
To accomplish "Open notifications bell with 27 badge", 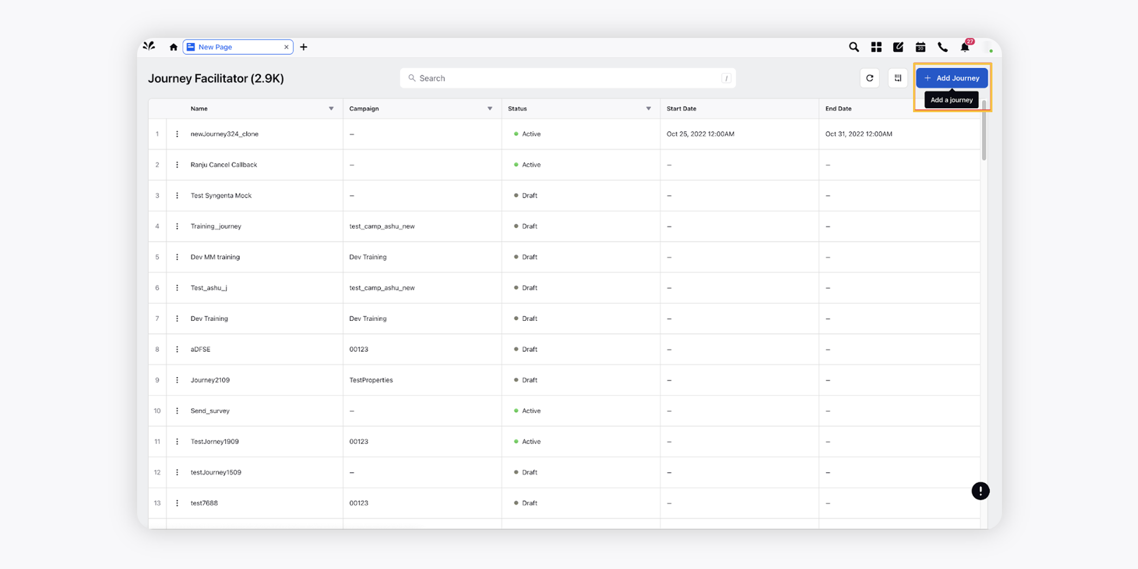I will pyautogui.click(x=965, y=47).
